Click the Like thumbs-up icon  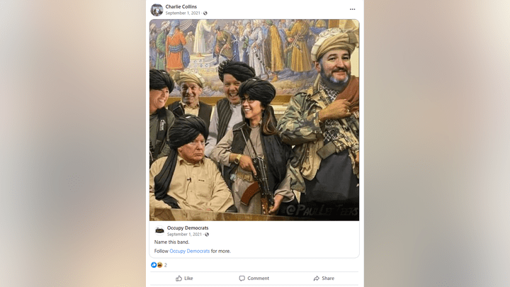[x=179, y=278]
